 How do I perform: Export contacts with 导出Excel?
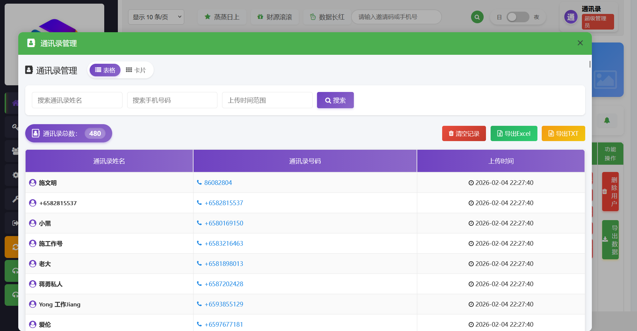(514, 133)
